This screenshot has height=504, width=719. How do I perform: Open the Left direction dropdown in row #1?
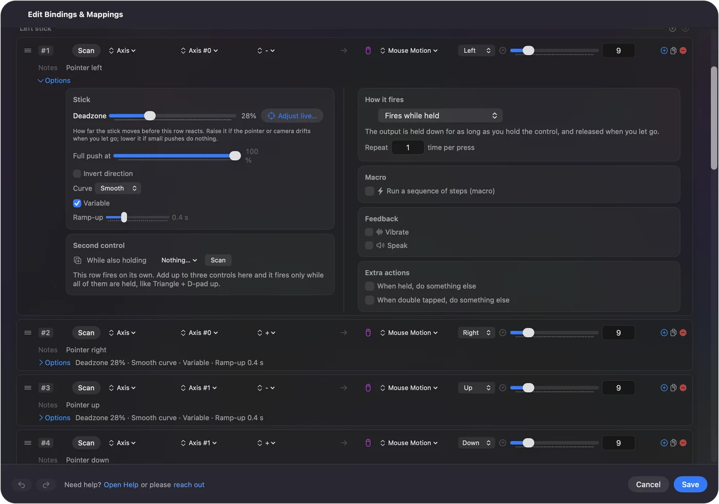[x=477, y=50]
